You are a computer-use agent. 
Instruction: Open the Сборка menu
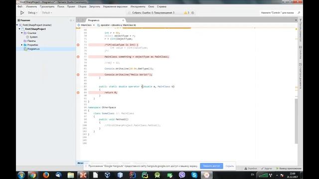82,6
